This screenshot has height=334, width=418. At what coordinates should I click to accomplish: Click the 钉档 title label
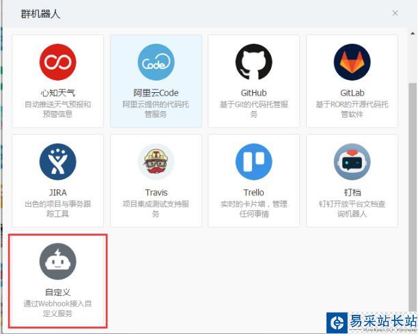click(352, 193)
